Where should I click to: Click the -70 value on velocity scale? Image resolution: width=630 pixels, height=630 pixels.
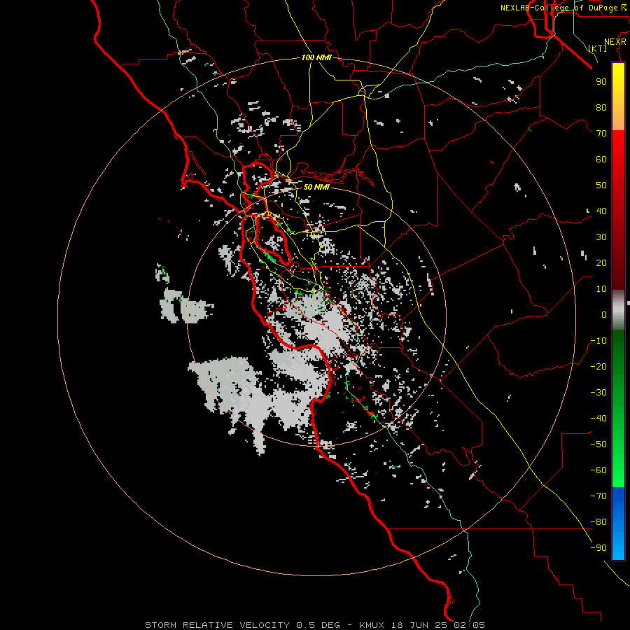pos(598,496)
